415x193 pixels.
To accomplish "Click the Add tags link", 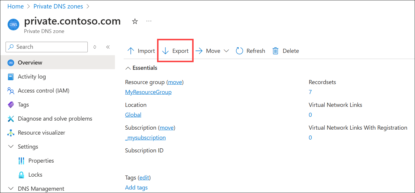I will (136, 187).
